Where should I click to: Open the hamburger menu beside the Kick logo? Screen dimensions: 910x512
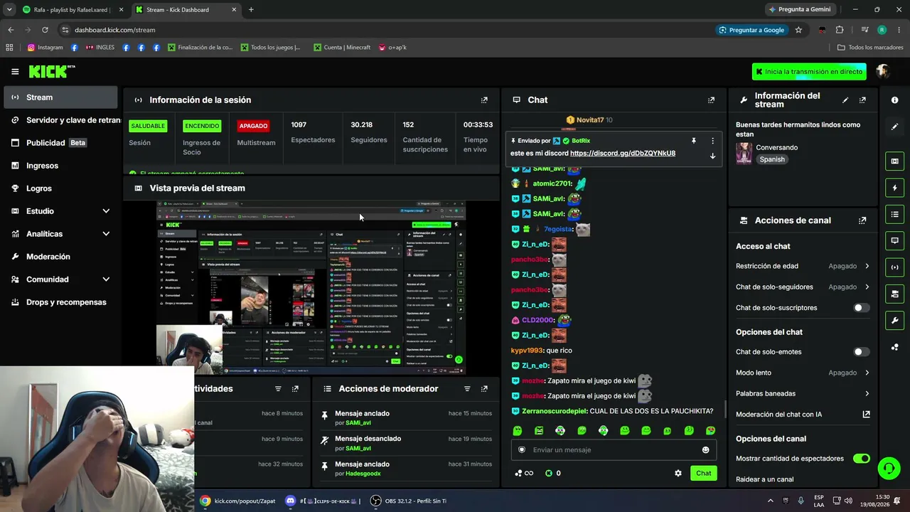pyautogui.click(x=15, y=72)
